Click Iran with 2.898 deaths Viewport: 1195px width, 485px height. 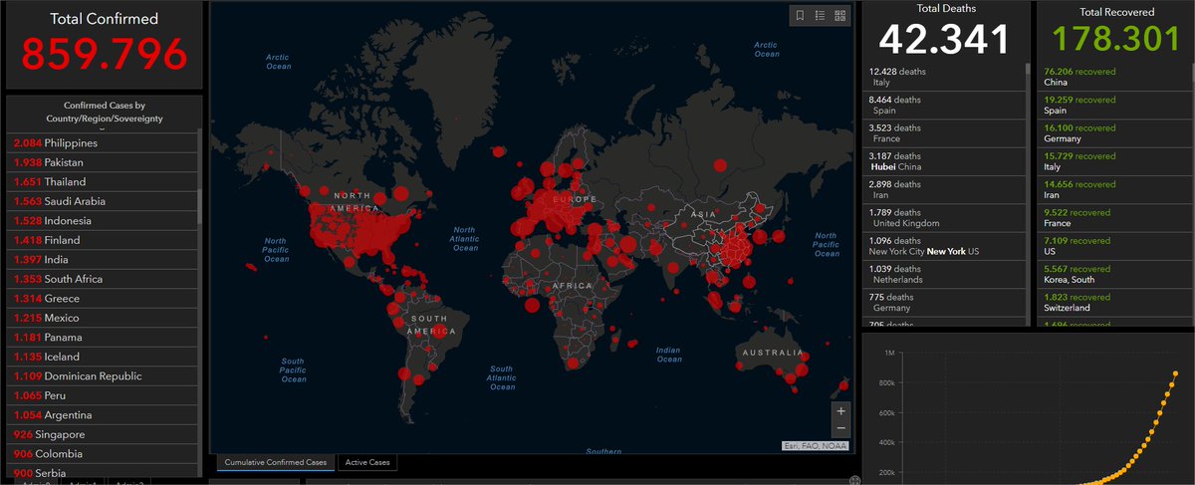tap(944, 190)
